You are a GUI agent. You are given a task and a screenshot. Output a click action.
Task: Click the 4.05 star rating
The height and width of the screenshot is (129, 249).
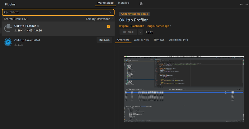click(x=28, y=31)
